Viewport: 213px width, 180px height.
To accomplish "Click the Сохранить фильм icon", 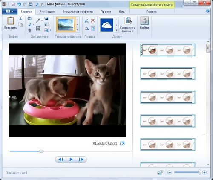I will coord(128,20).
